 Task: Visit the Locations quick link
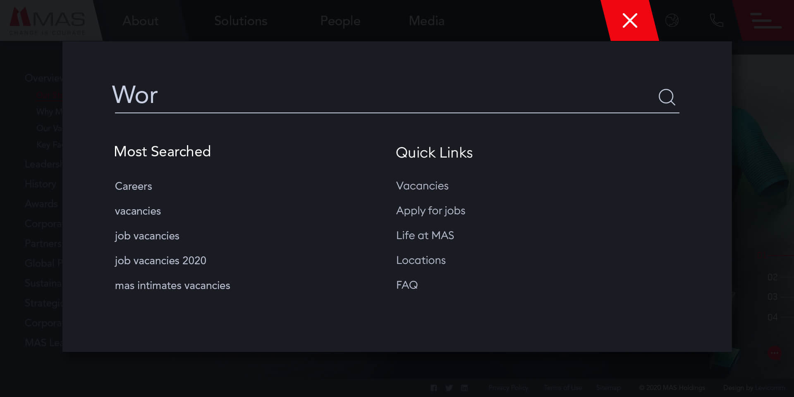[x=421, y=260]
